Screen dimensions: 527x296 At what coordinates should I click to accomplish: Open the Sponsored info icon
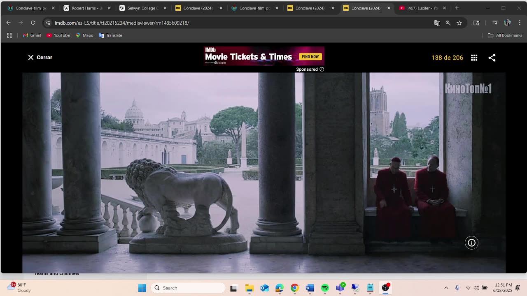click(322, 69)
